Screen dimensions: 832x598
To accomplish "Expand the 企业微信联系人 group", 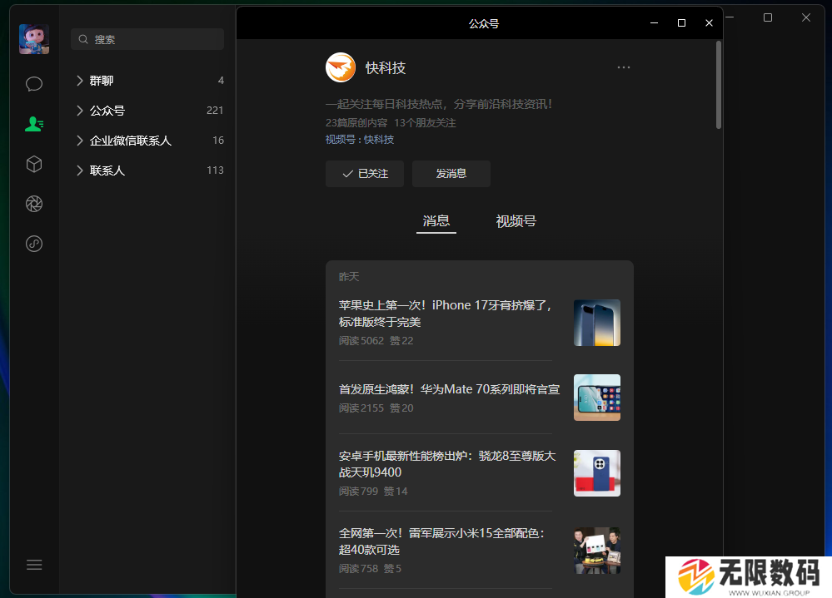I will point(147,141).
